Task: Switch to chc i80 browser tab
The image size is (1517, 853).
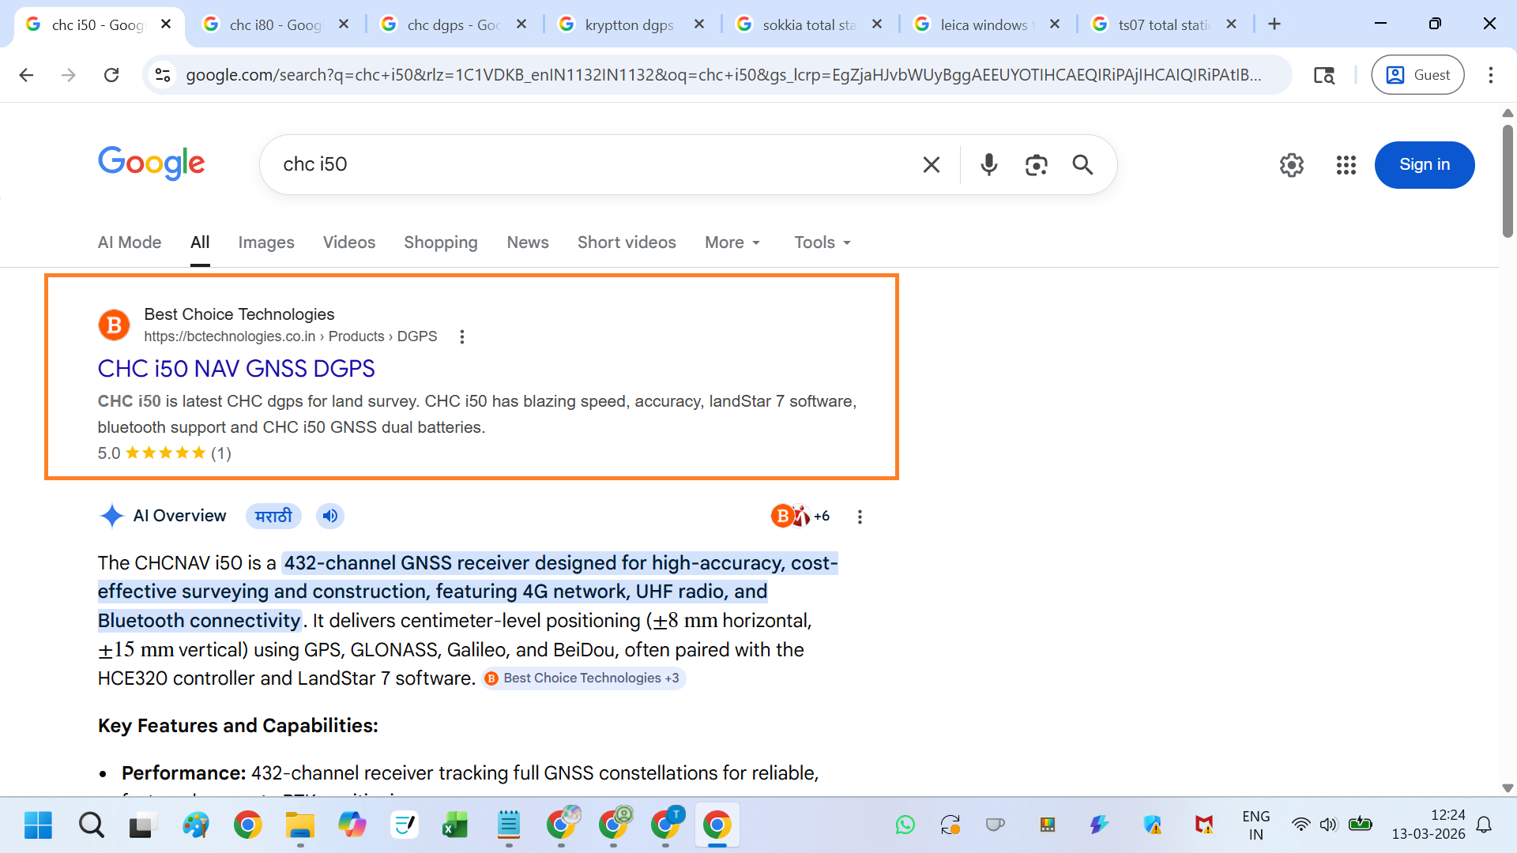Action: (274, 24)
